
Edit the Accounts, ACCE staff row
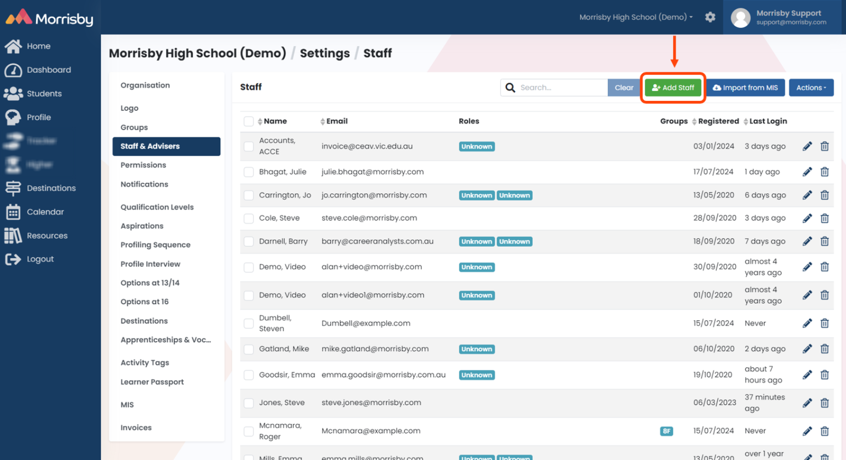click(807, 146)
